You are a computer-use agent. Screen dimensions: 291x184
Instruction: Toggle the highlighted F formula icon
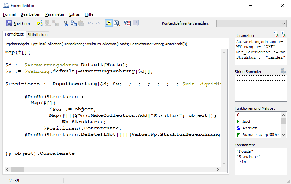[x=109, y=24]
